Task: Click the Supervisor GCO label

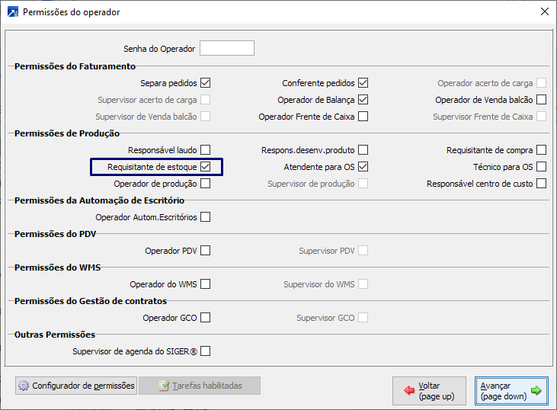Action: (x=326, y=318)
